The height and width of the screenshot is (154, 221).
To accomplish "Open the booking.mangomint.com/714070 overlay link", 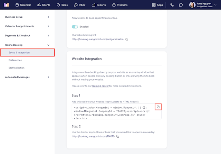I will (93, 136).
